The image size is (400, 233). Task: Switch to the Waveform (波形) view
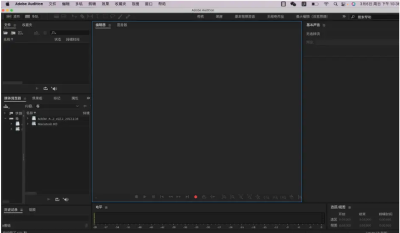pos(13,16)
